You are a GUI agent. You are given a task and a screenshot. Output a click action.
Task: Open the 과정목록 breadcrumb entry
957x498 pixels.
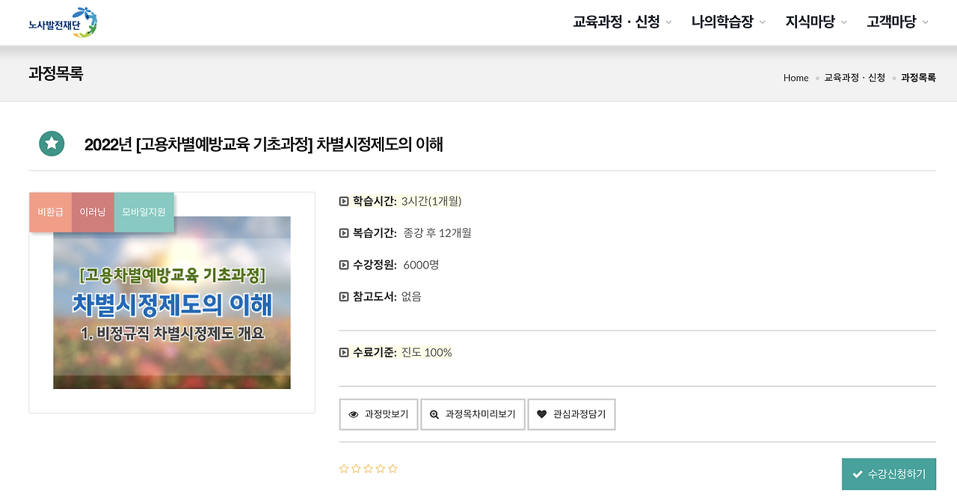(917, 77)
